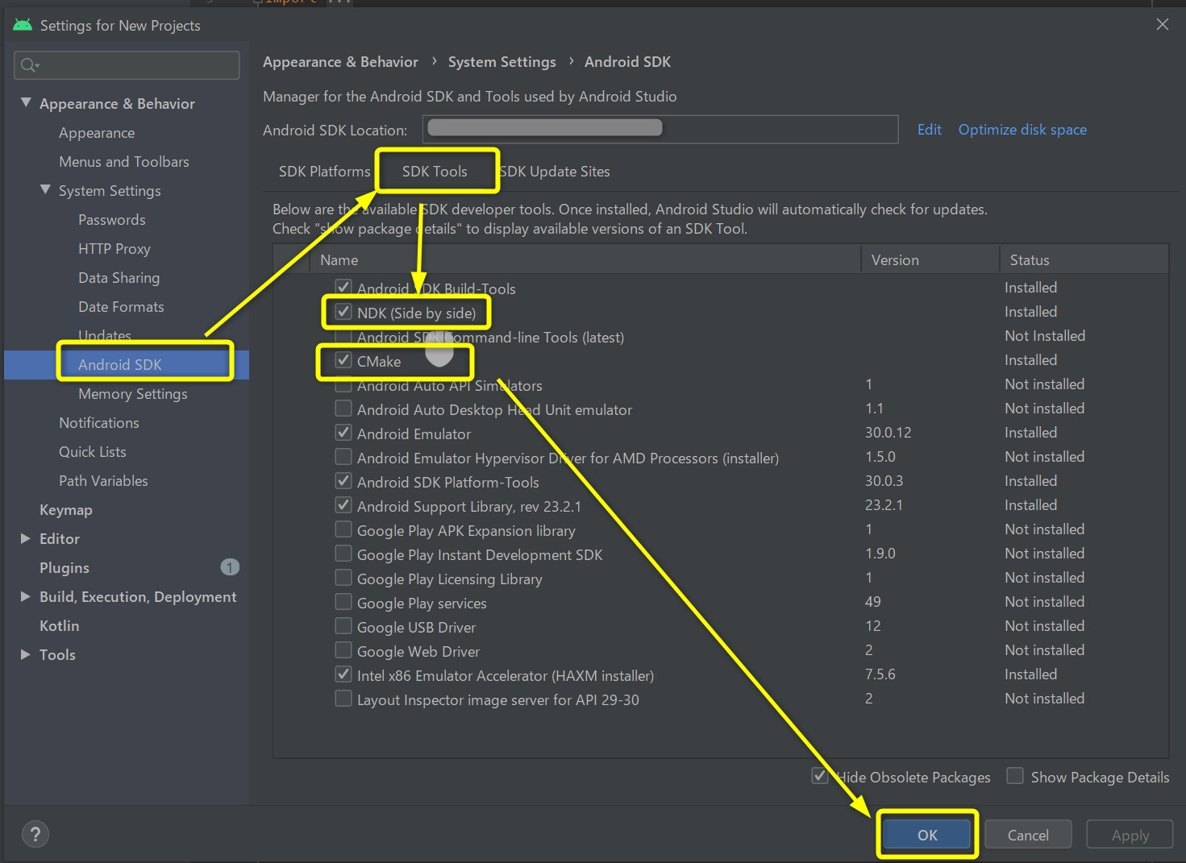This screenshot has height=863, width=1186.
Task: Click the Plugins update count badge
Action: (x=230, y=567)
